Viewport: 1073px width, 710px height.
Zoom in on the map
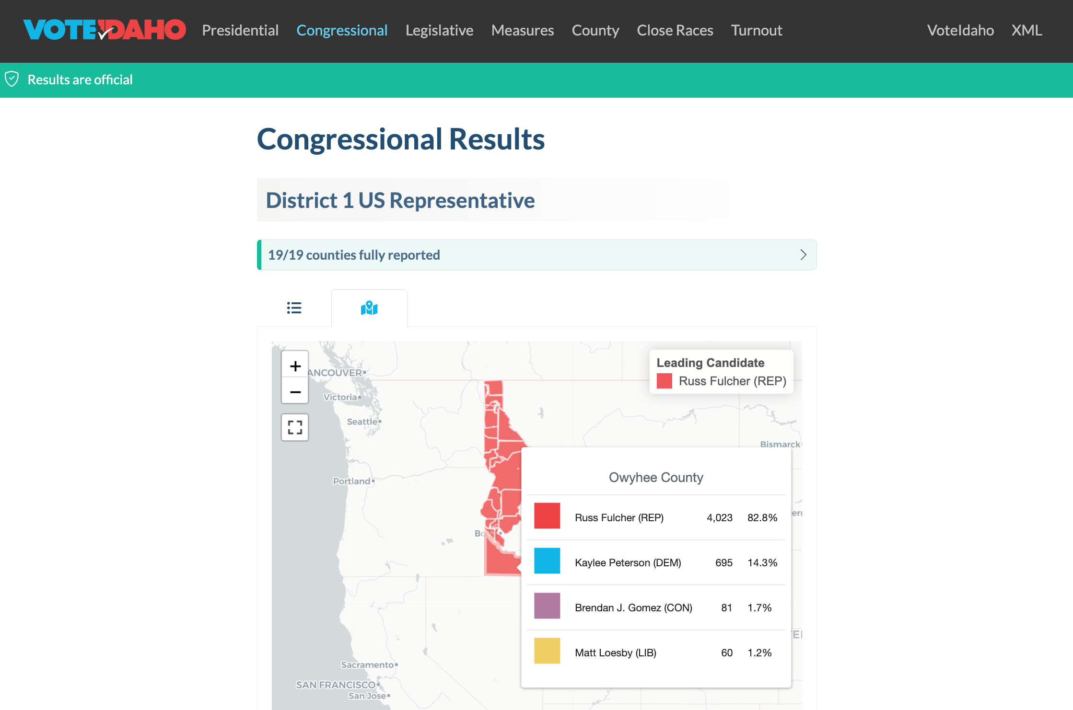(295, 366)
